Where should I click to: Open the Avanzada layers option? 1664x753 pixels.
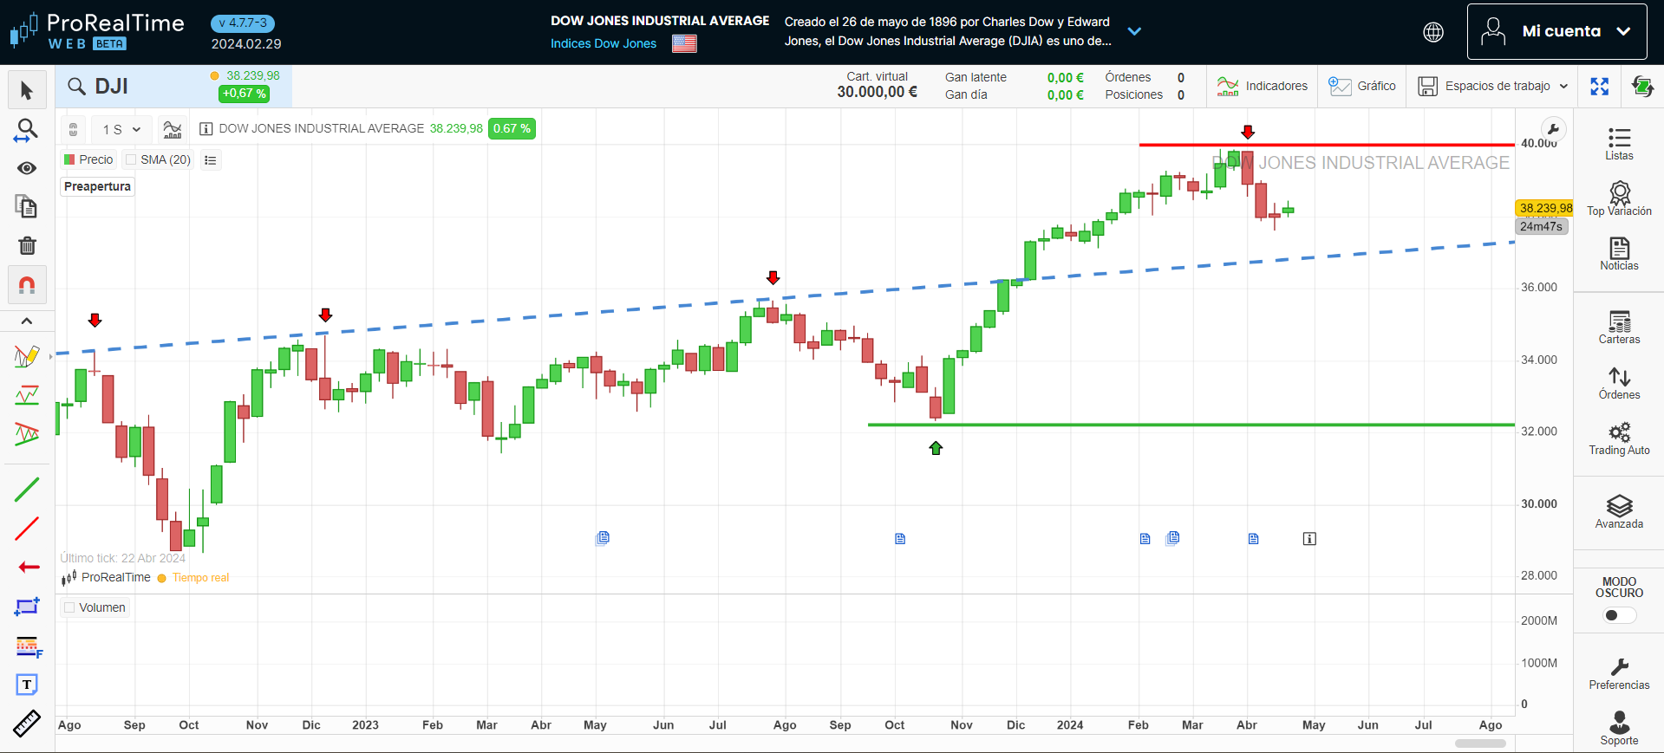(x=1619, y=512)
